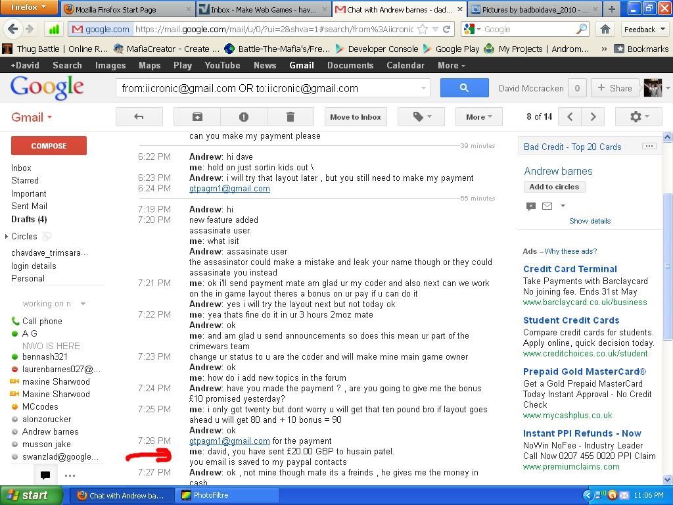Go to the older conversation arrow
The image size is (673, 505).
click(593, 117)
